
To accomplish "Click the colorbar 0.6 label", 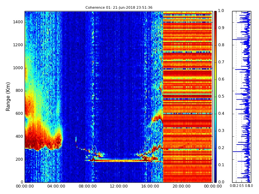I will pos(221,79).
